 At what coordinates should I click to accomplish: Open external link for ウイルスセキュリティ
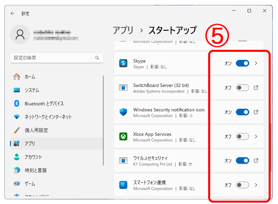point(256,161)
